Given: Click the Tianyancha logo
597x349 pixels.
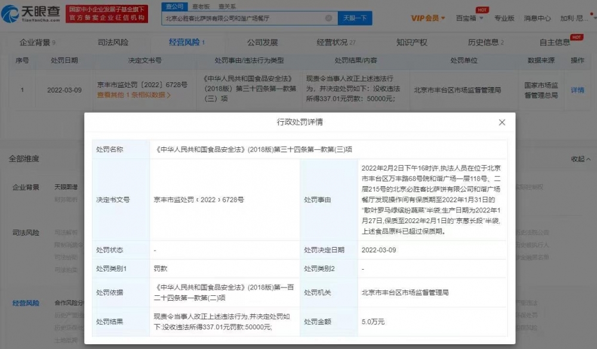Looking at the screenshot, I should 31,14.
